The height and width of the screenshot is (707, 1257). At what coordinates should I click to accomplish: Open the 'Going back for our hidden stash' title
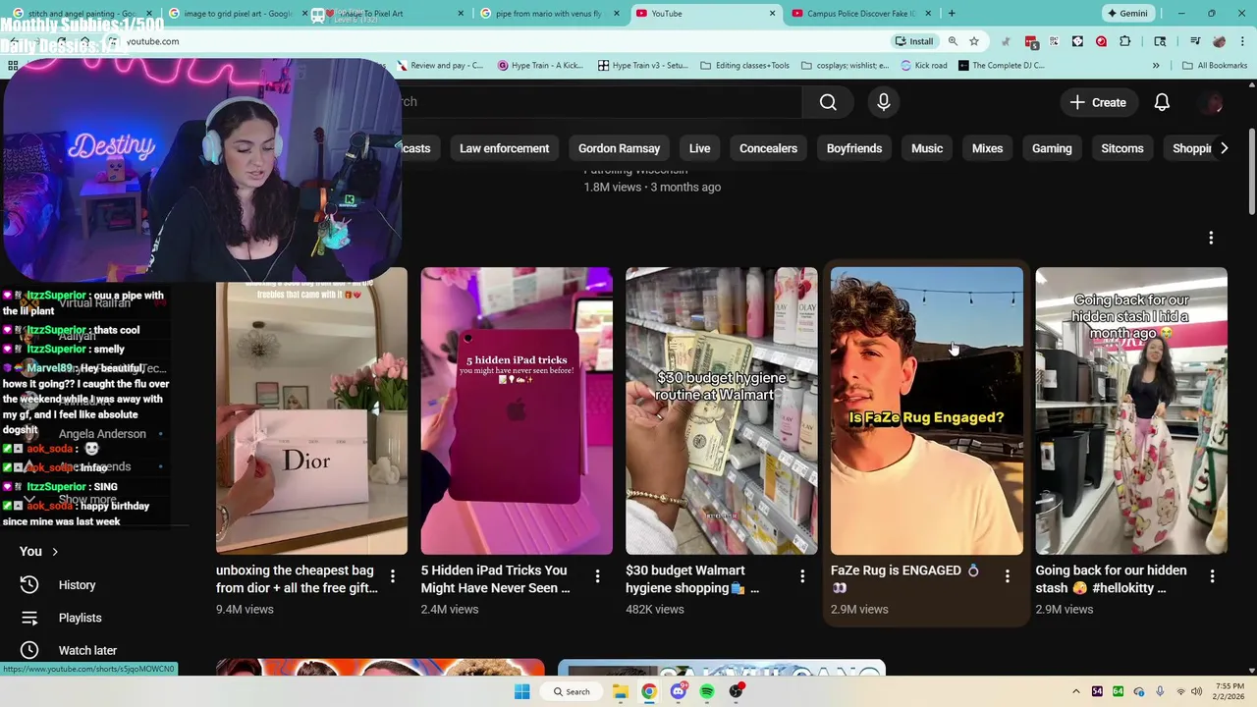click(x=1111, y=579)
